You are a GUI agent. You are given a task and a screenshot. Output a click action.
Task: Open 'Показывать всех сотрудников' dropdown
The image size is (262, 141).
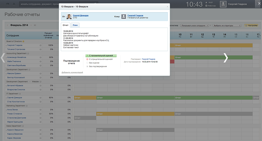tap(196, 25)
